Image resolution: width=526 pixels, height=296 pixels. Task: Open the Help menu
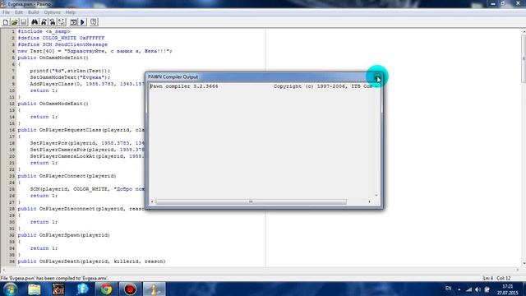click(70, 12)
